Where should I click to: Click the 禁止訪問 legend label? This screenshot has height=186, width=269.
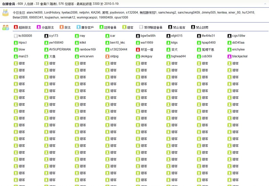pyautogui.click(x=202, y=28)
